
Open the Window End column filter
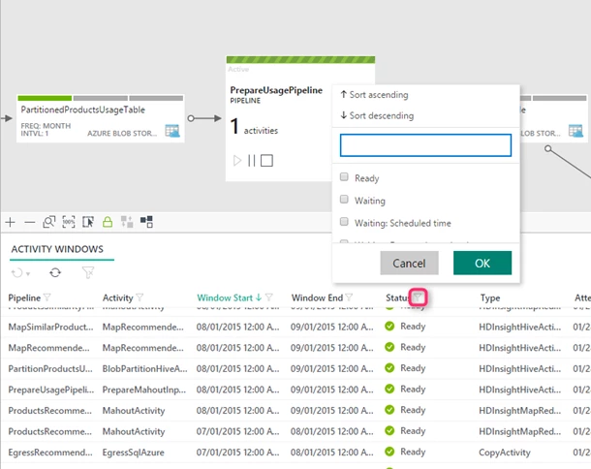(x=349, y=297)
